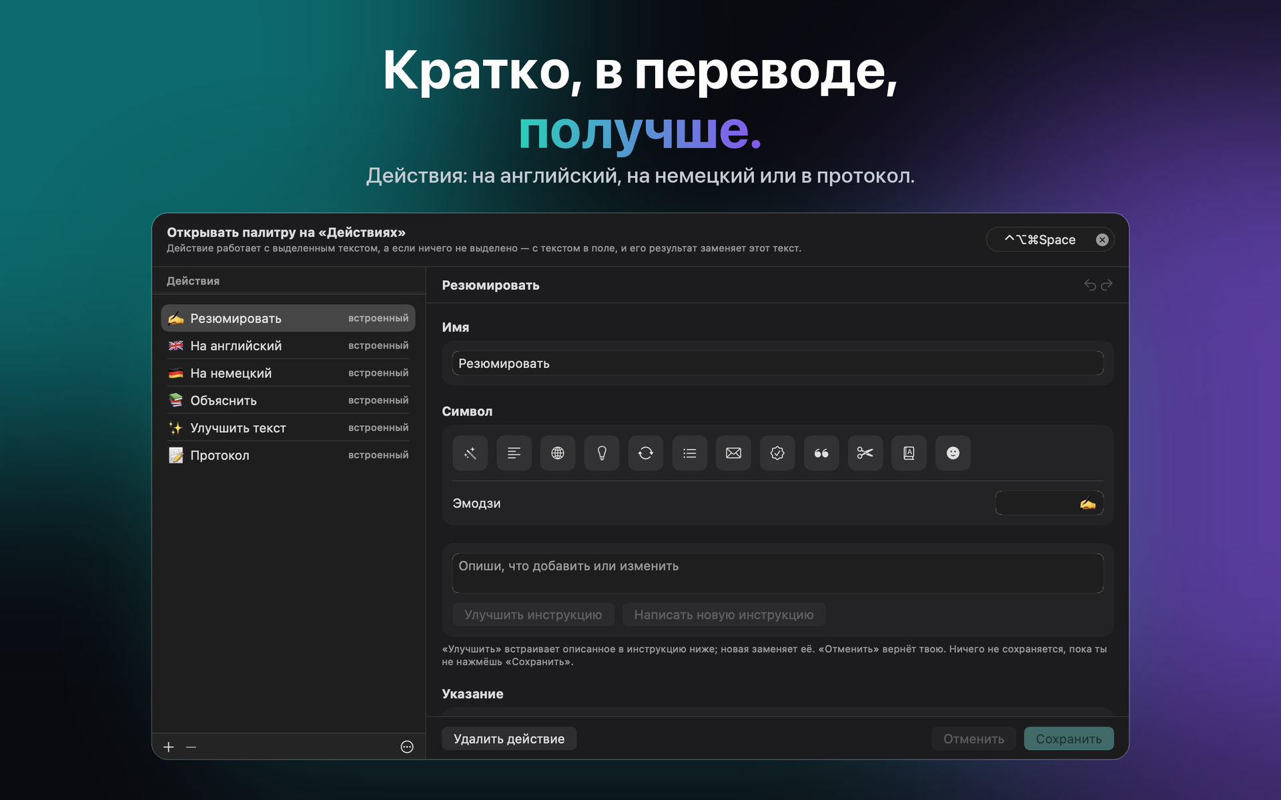Image resolution: width=1281 pixels, height=800 pixels.
Task: Clear the ⌃⌥⌘Space shortcut
Action: click(x=1102, y=240)
